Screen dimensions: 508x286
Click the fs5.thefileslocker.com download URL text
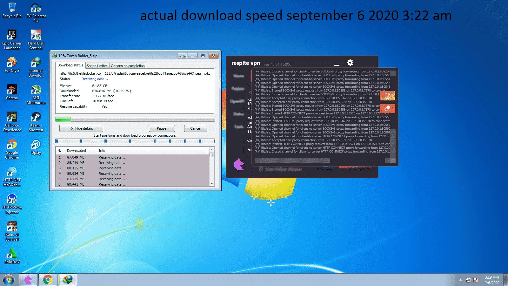point(135,73)
